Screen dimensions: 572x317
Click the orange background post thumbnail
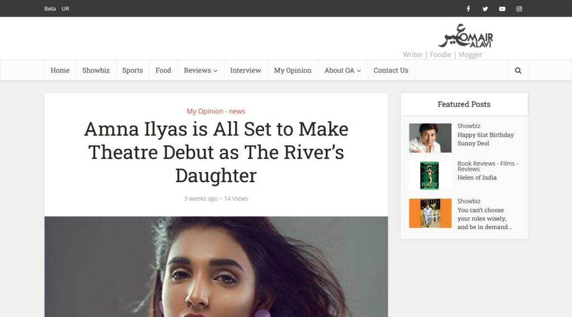click(x=430, y=213)
